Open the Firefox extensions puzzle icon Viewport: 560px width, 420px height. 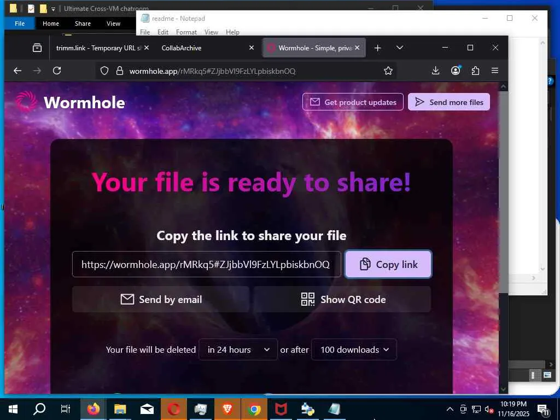point(475,71)
